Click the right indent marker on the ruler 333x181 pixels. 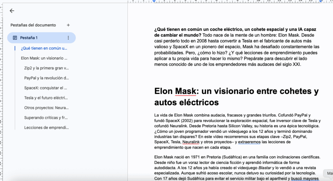(321, 1)
